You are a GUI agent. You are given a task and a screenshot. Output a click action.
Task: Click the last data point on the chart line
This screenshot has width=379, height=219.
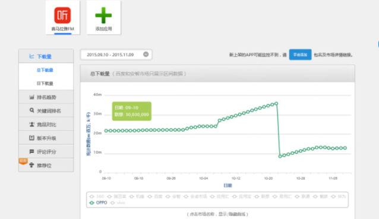345,148
